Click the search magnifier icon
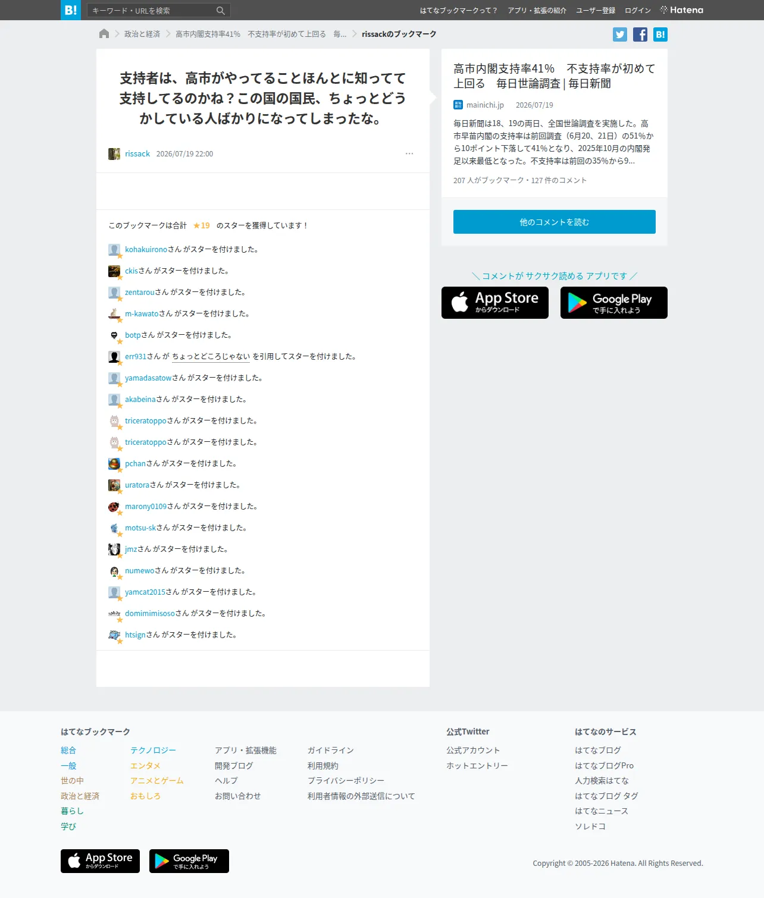 point(221,10)
